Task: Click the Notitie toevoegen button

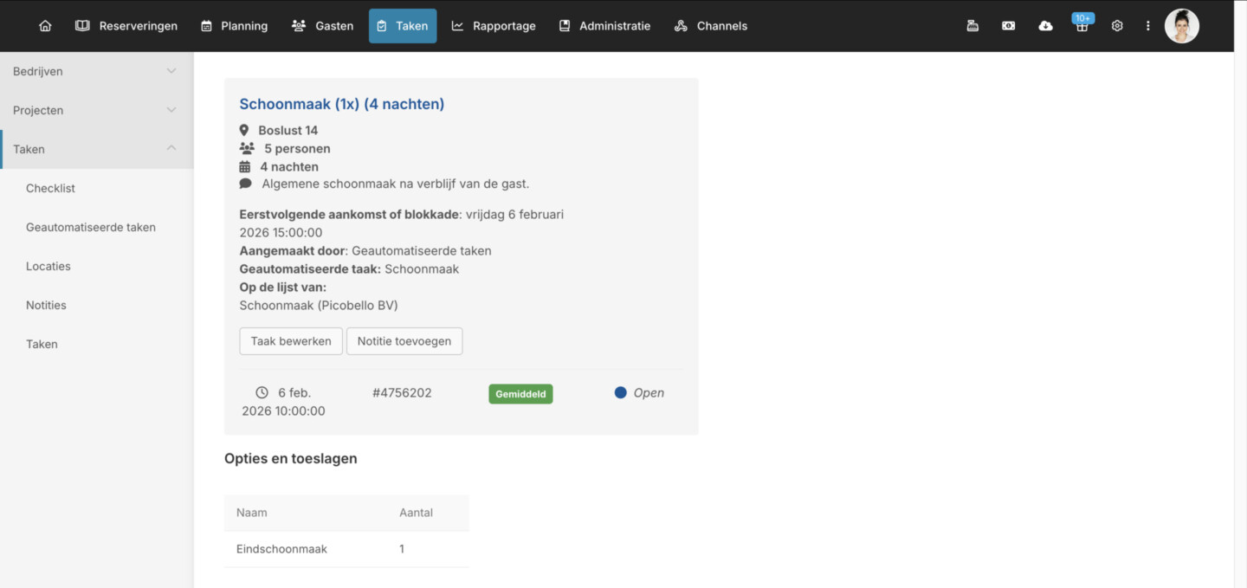Action: tap(404, 341)
